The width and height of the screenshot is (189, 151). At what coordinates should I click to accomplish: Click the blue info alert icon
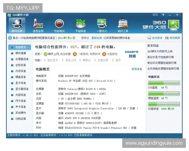pyautogui.click(x=10, y=38)
